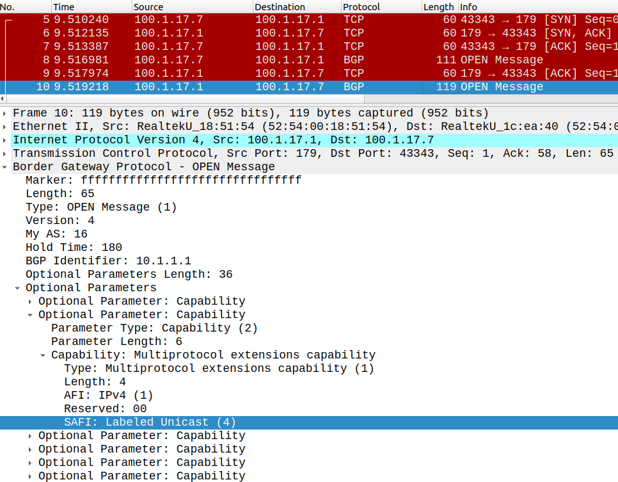
Task: Click TCP protocol cell of packet 9
Action: point(354,74)
